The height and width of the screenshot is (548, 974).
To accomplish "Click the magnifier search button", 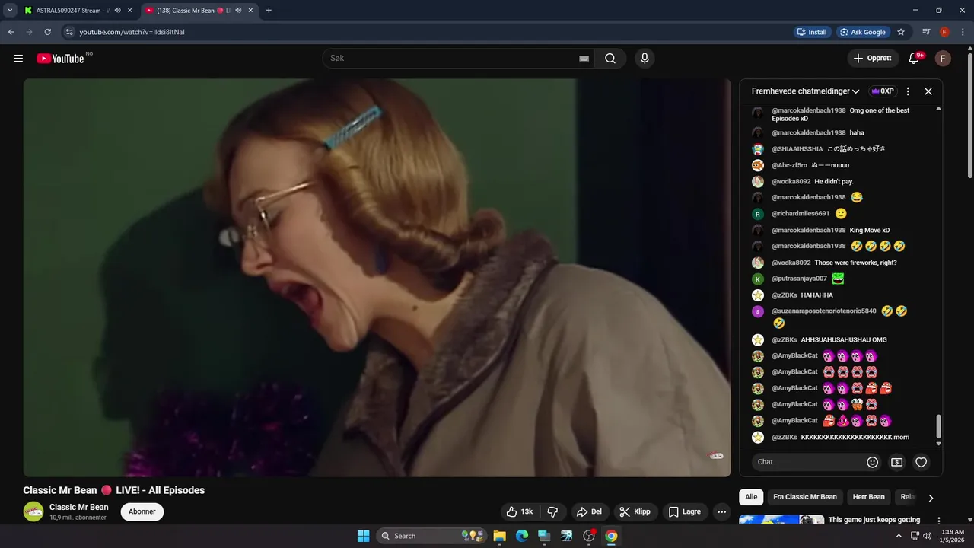I will [610, 59].
